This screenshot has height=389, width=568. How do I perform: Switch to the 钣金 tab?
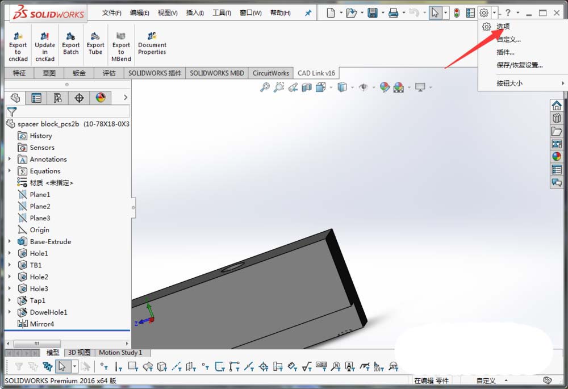tap(79, 73)
